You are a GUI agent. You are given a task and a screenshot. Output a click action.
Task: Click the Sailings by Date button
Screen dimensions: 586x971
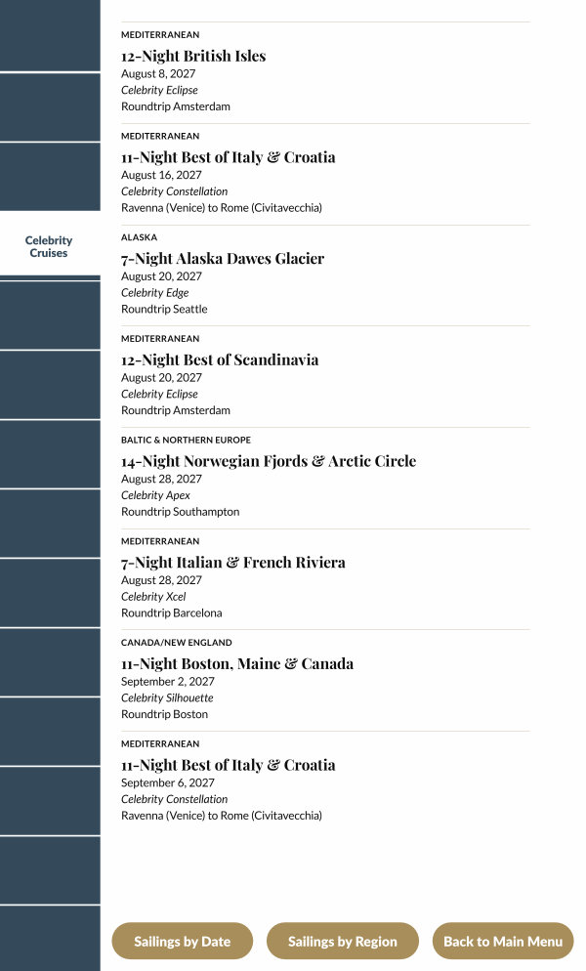183,942
